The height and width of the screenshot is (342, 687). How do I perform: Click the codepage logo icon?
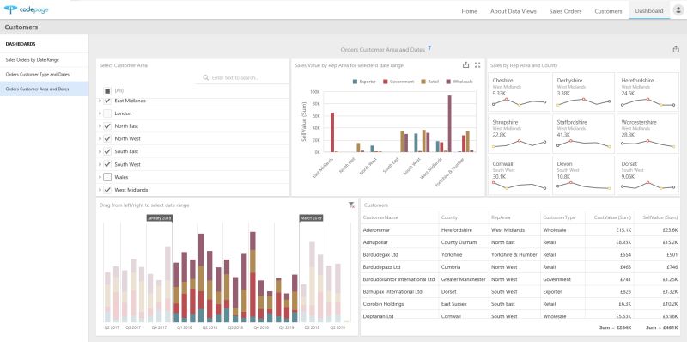(10, 9)
